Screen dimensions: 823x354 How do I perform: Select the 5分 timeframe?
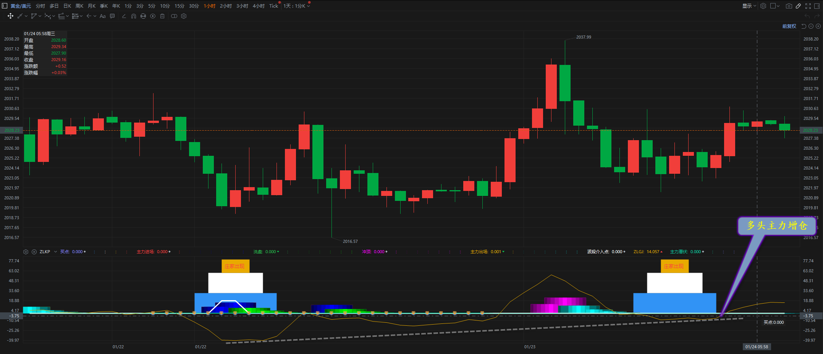152,6
